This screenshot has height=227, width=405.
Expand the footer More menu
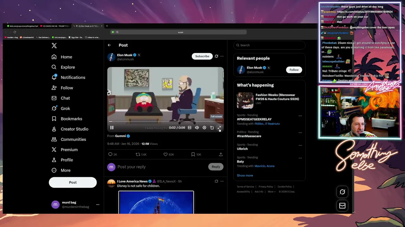click(272, 192)
